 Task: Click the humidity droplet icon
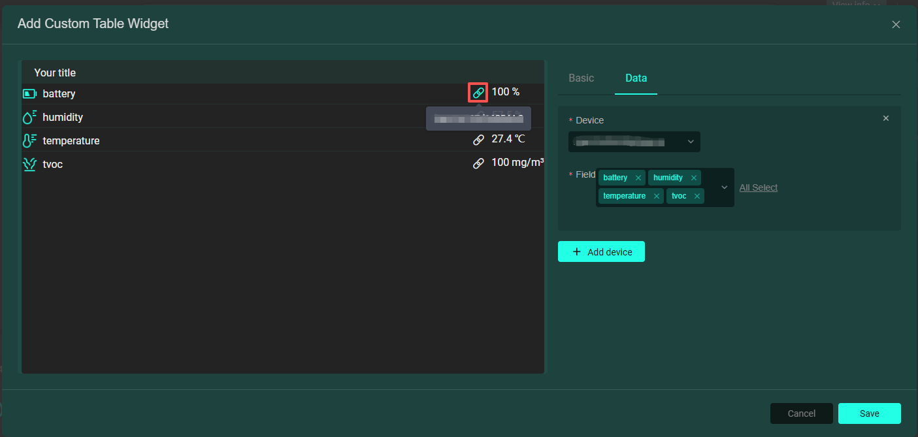click(29, 118)
